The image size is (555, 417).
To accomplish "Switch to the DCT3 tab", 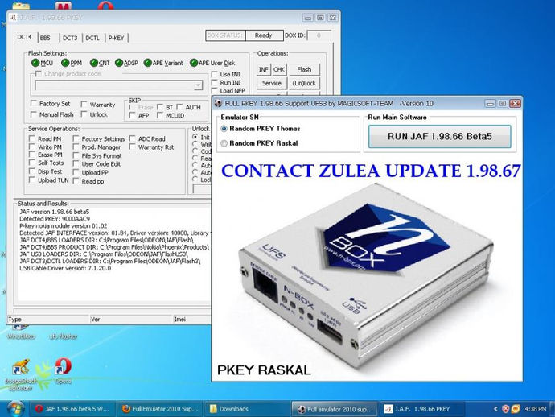I will click(x=70, y=38).
